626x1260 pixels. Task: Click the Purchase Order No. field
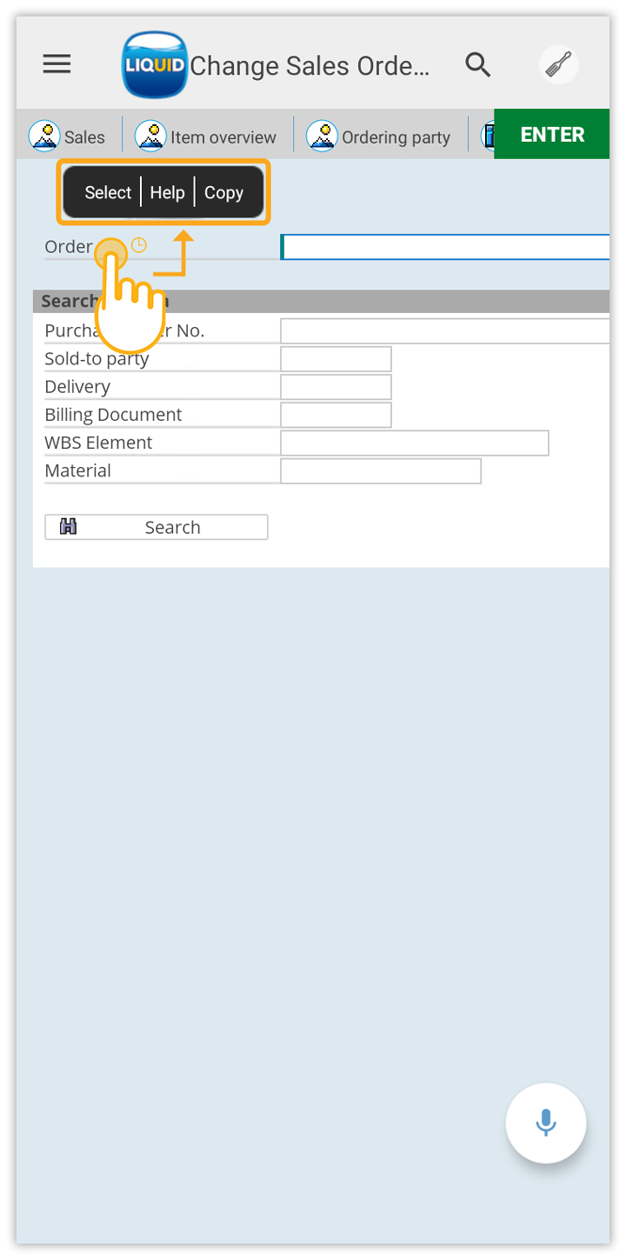pos(445,331)
